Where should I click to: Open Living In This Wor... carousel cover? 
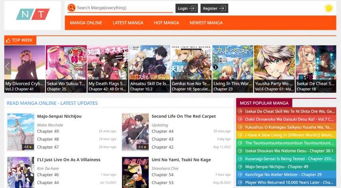233,69
